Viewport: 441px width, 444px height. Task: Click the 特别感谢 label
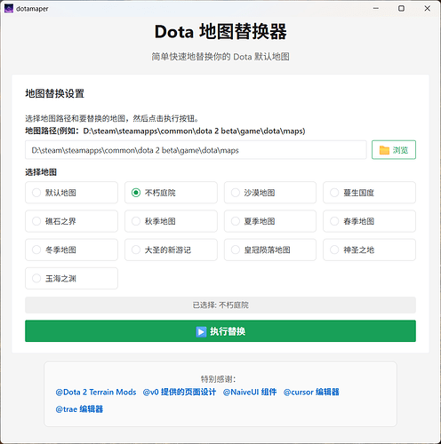219,379
